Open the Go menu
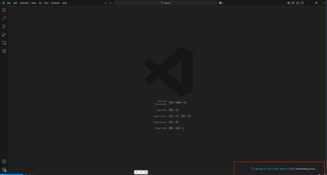 pyautogui.click(x=40, y=3)
